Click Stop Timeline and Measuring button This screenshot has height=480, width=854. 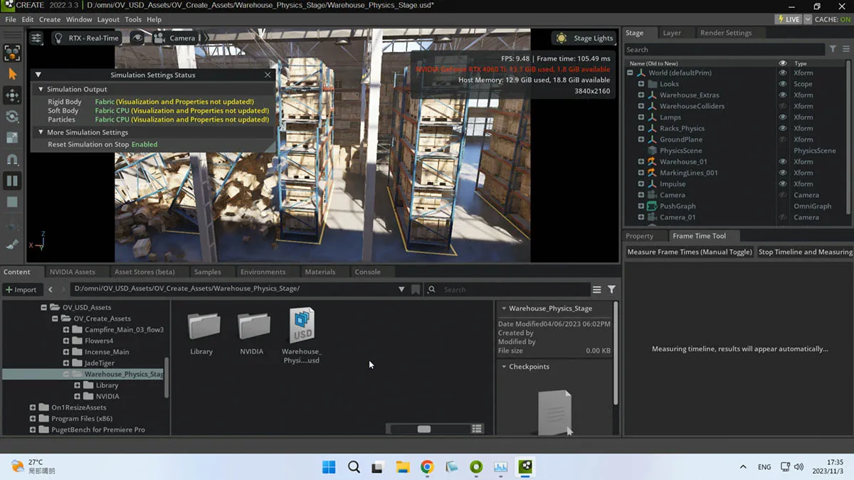(x=805, y=252)
